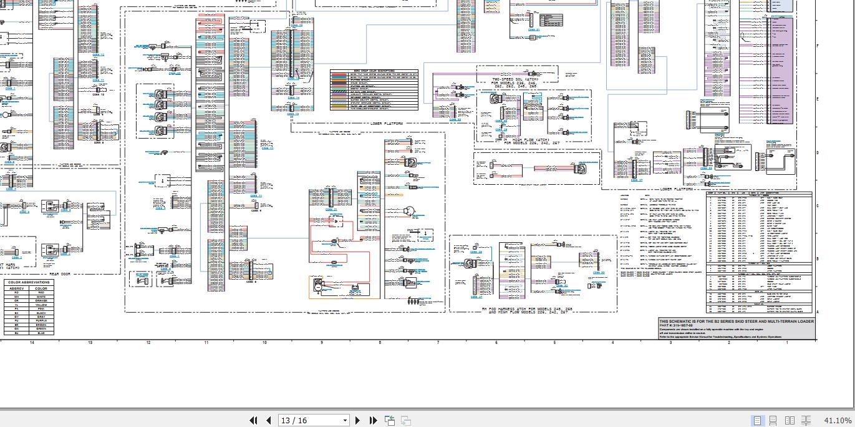Go to the previous page
The width and height of the screenshot is (855, 427).
pos(268,421)
